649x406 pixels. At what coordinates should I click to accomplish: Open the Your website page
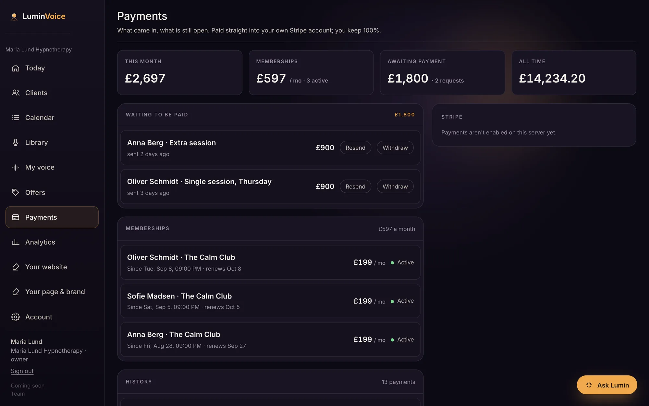pos(52,267)
